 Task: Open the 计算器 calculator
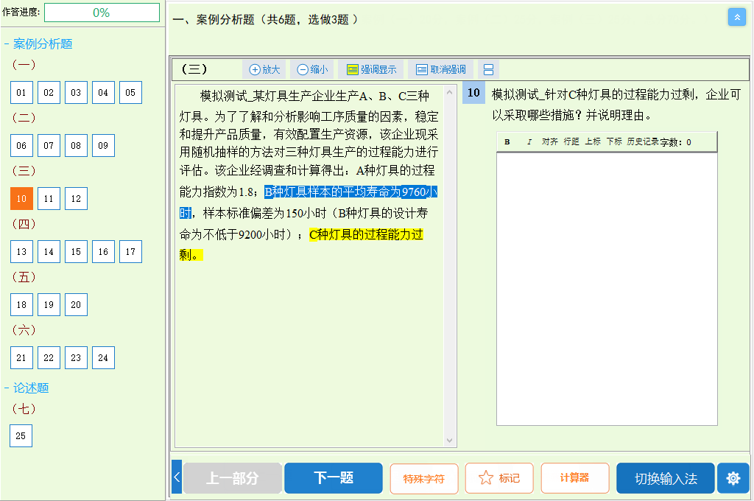(574, 478)
